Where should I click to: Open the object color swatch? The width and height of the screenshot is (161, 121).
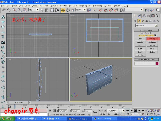[x=157, y=63]
